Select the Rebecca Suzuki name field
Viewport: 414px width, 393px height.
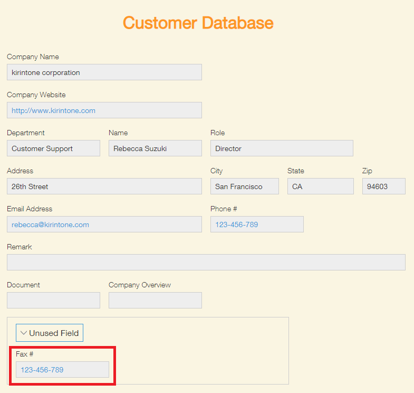point(155,148)
